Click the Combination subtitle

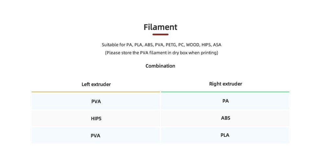(x=160, y=66)
